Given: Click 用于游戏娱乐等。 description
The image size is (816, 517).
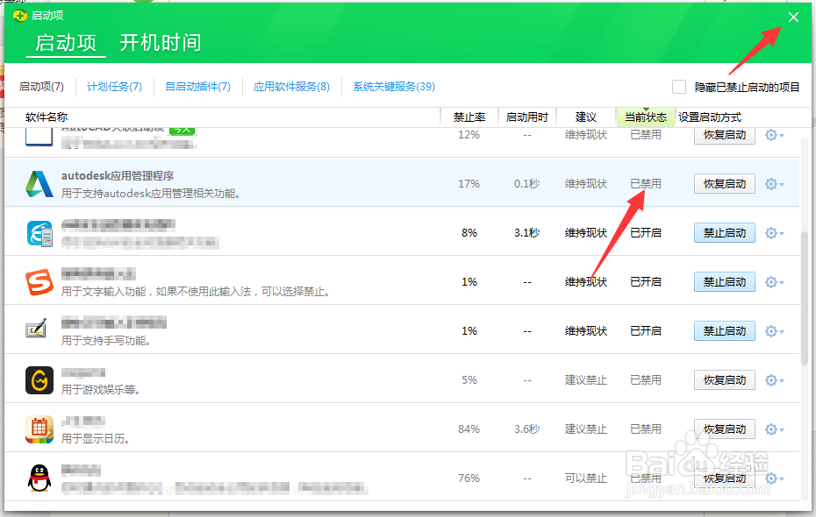Looking at the screenshot, I should click(101, 390).
